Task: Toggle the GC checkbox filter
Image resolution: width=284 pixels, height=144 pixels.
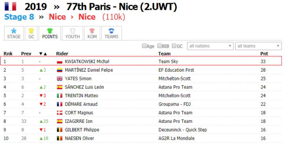Action: click(x=174, y=46)
